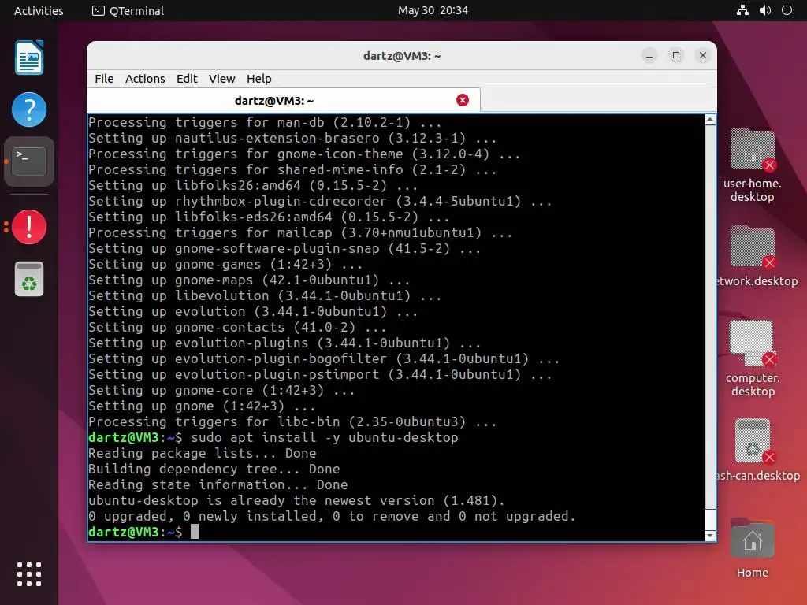This screenshot has height=605, width=807.
Task: Minimize the QTerminal window
Action: pyautogui.click(x=649, y=56)
